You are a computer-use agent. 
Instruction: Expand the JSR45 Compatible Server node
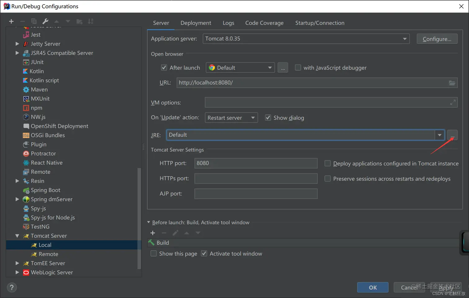17,53
